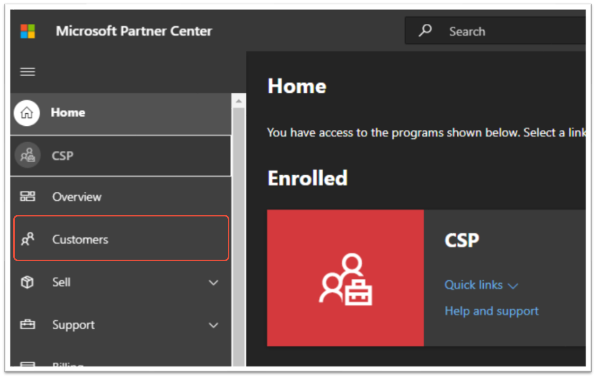This screenshot has width=596, height=378.
Task: Open the hamburger navigation menu
Action: coord(28,72)
